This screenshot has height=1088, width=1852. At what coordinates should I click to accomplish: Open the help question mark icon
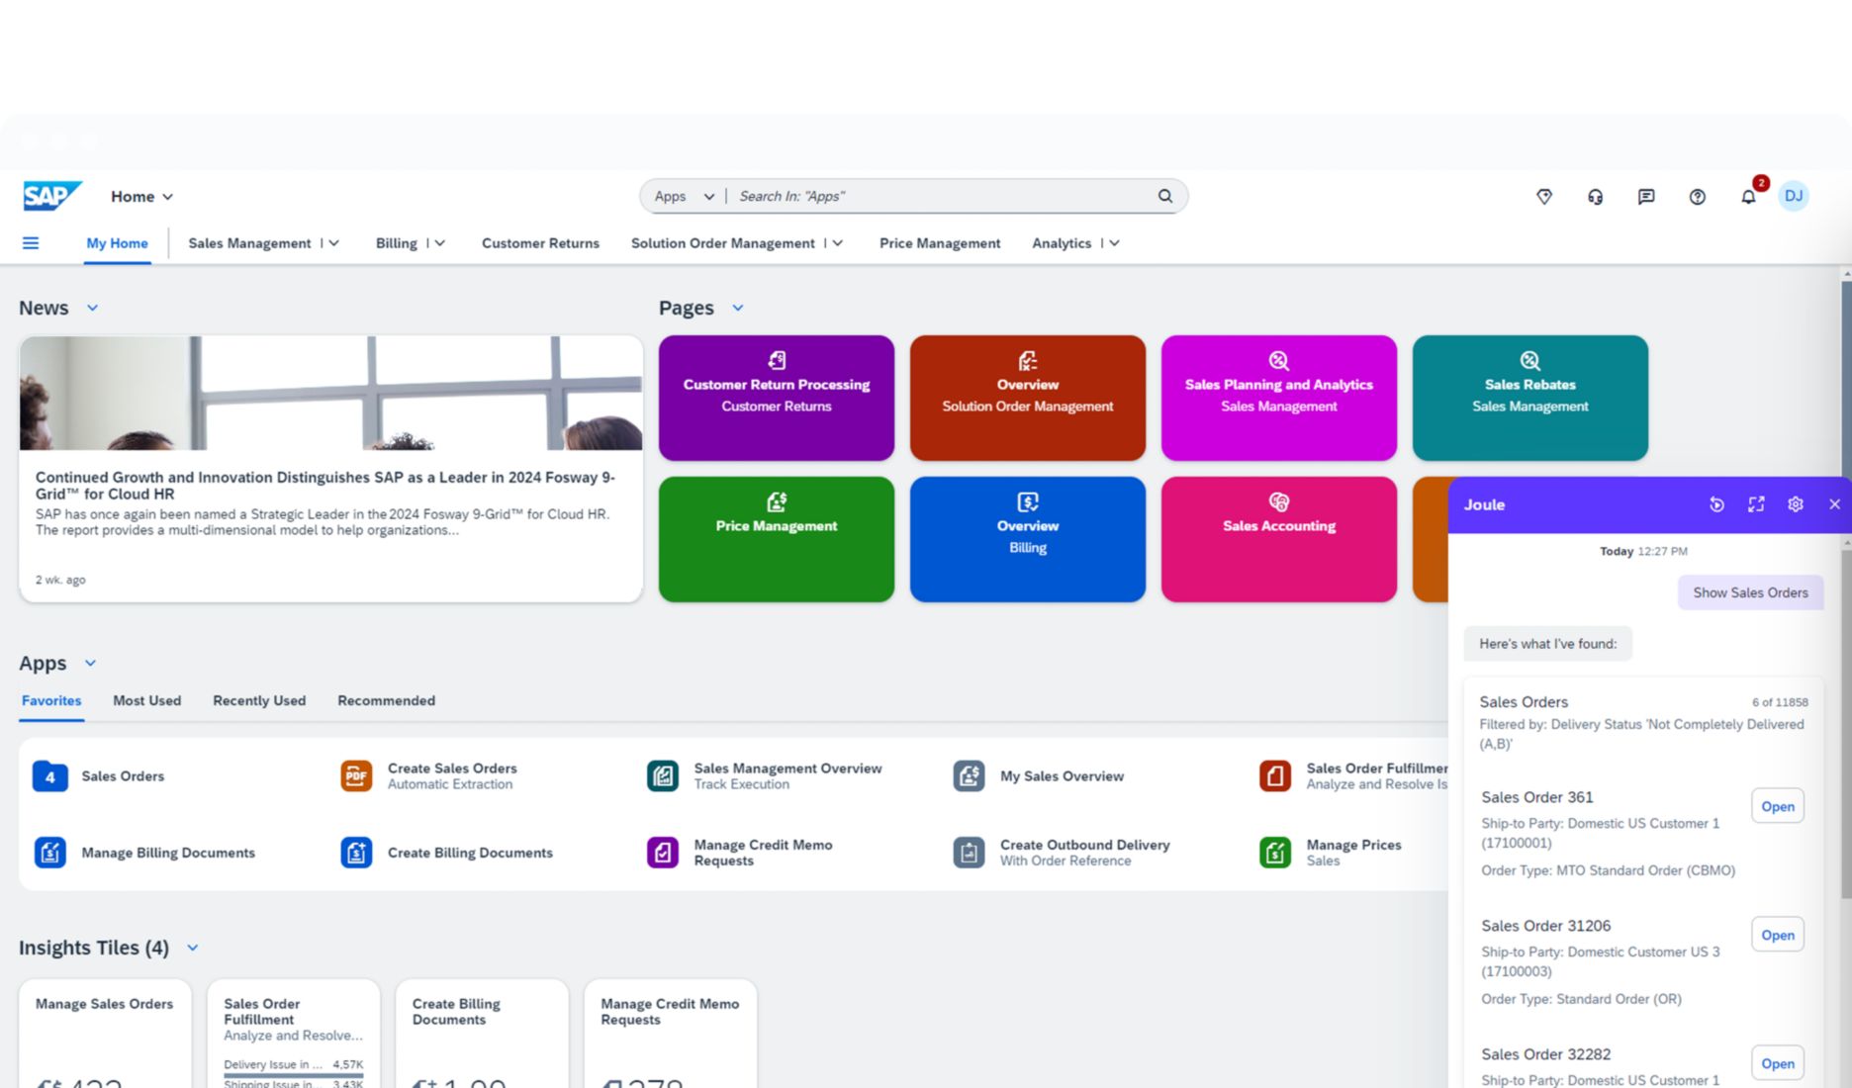[x=1697, y=197]
